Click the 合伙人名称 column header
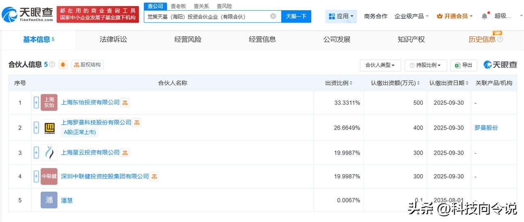The height and width of the screenshot is (222, 524). point(173,83)
